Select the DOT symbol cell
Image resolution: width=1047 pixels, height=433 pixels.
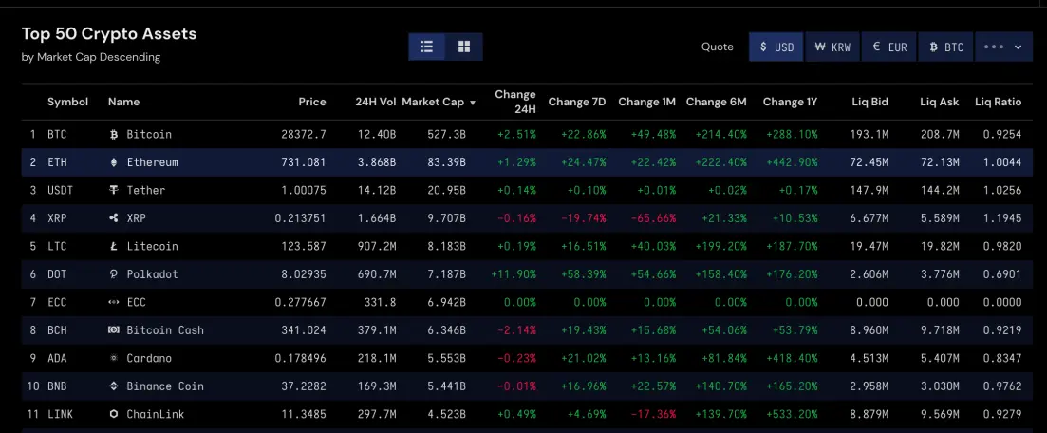click(57, 274)
